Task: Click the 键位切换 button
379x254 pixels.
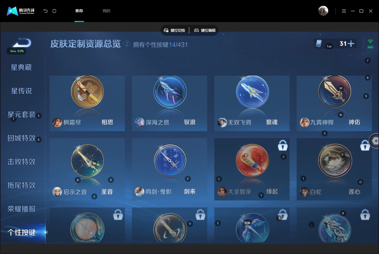Action: pyautogui.click(x=175, y=30)
